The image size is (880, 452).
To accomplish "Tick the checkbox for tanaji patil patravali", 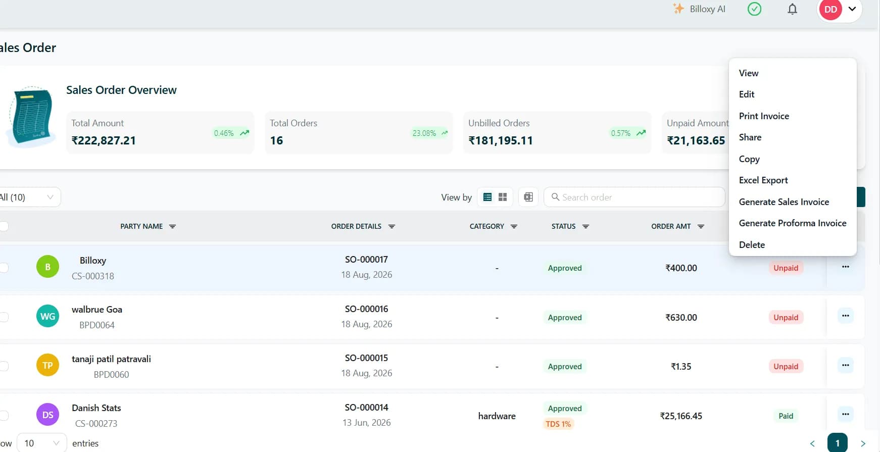I will pos(4,366).
